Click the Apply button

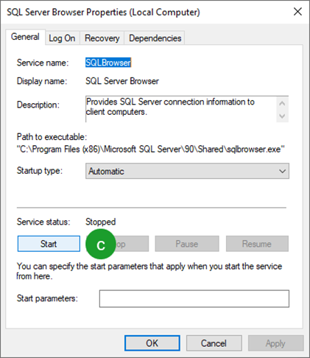[275, 343]
